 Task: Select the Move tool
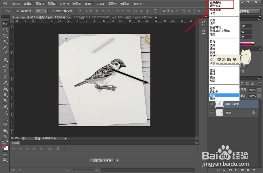click(x=5, y=24)
